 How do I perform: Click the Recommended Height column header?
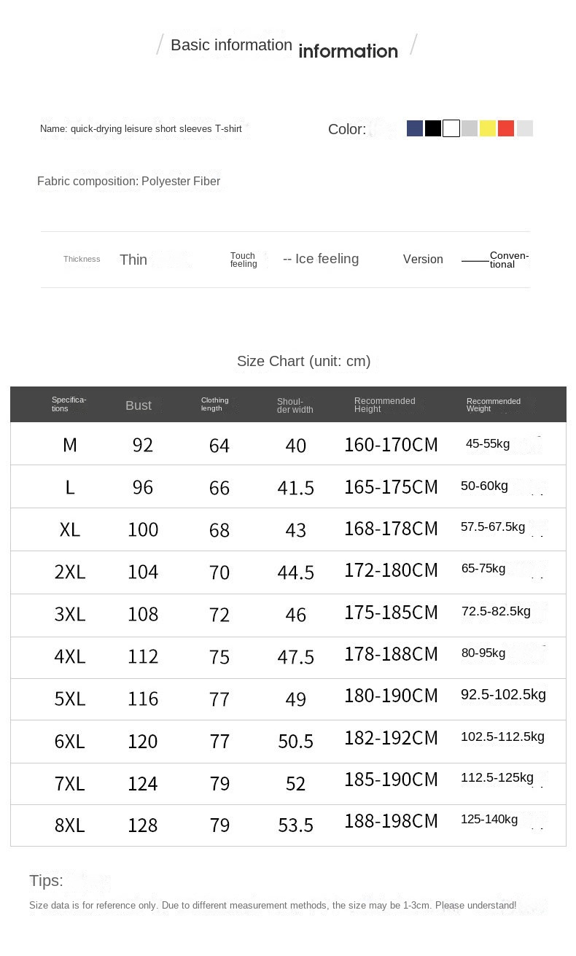point(384,405)
